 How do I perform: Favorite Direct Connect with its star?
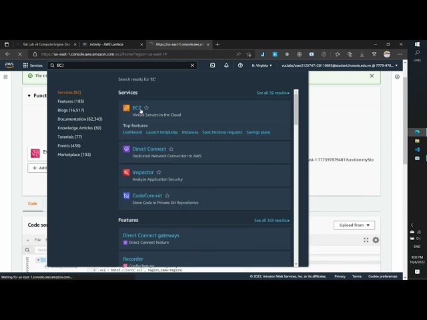click(171, 149)
